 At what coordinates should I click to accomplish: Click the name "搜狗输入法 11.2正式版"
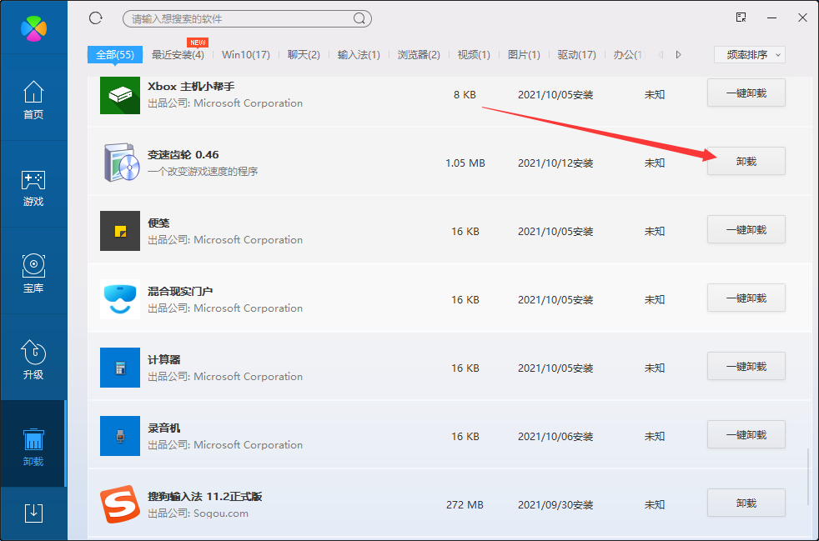pos(205,497)
